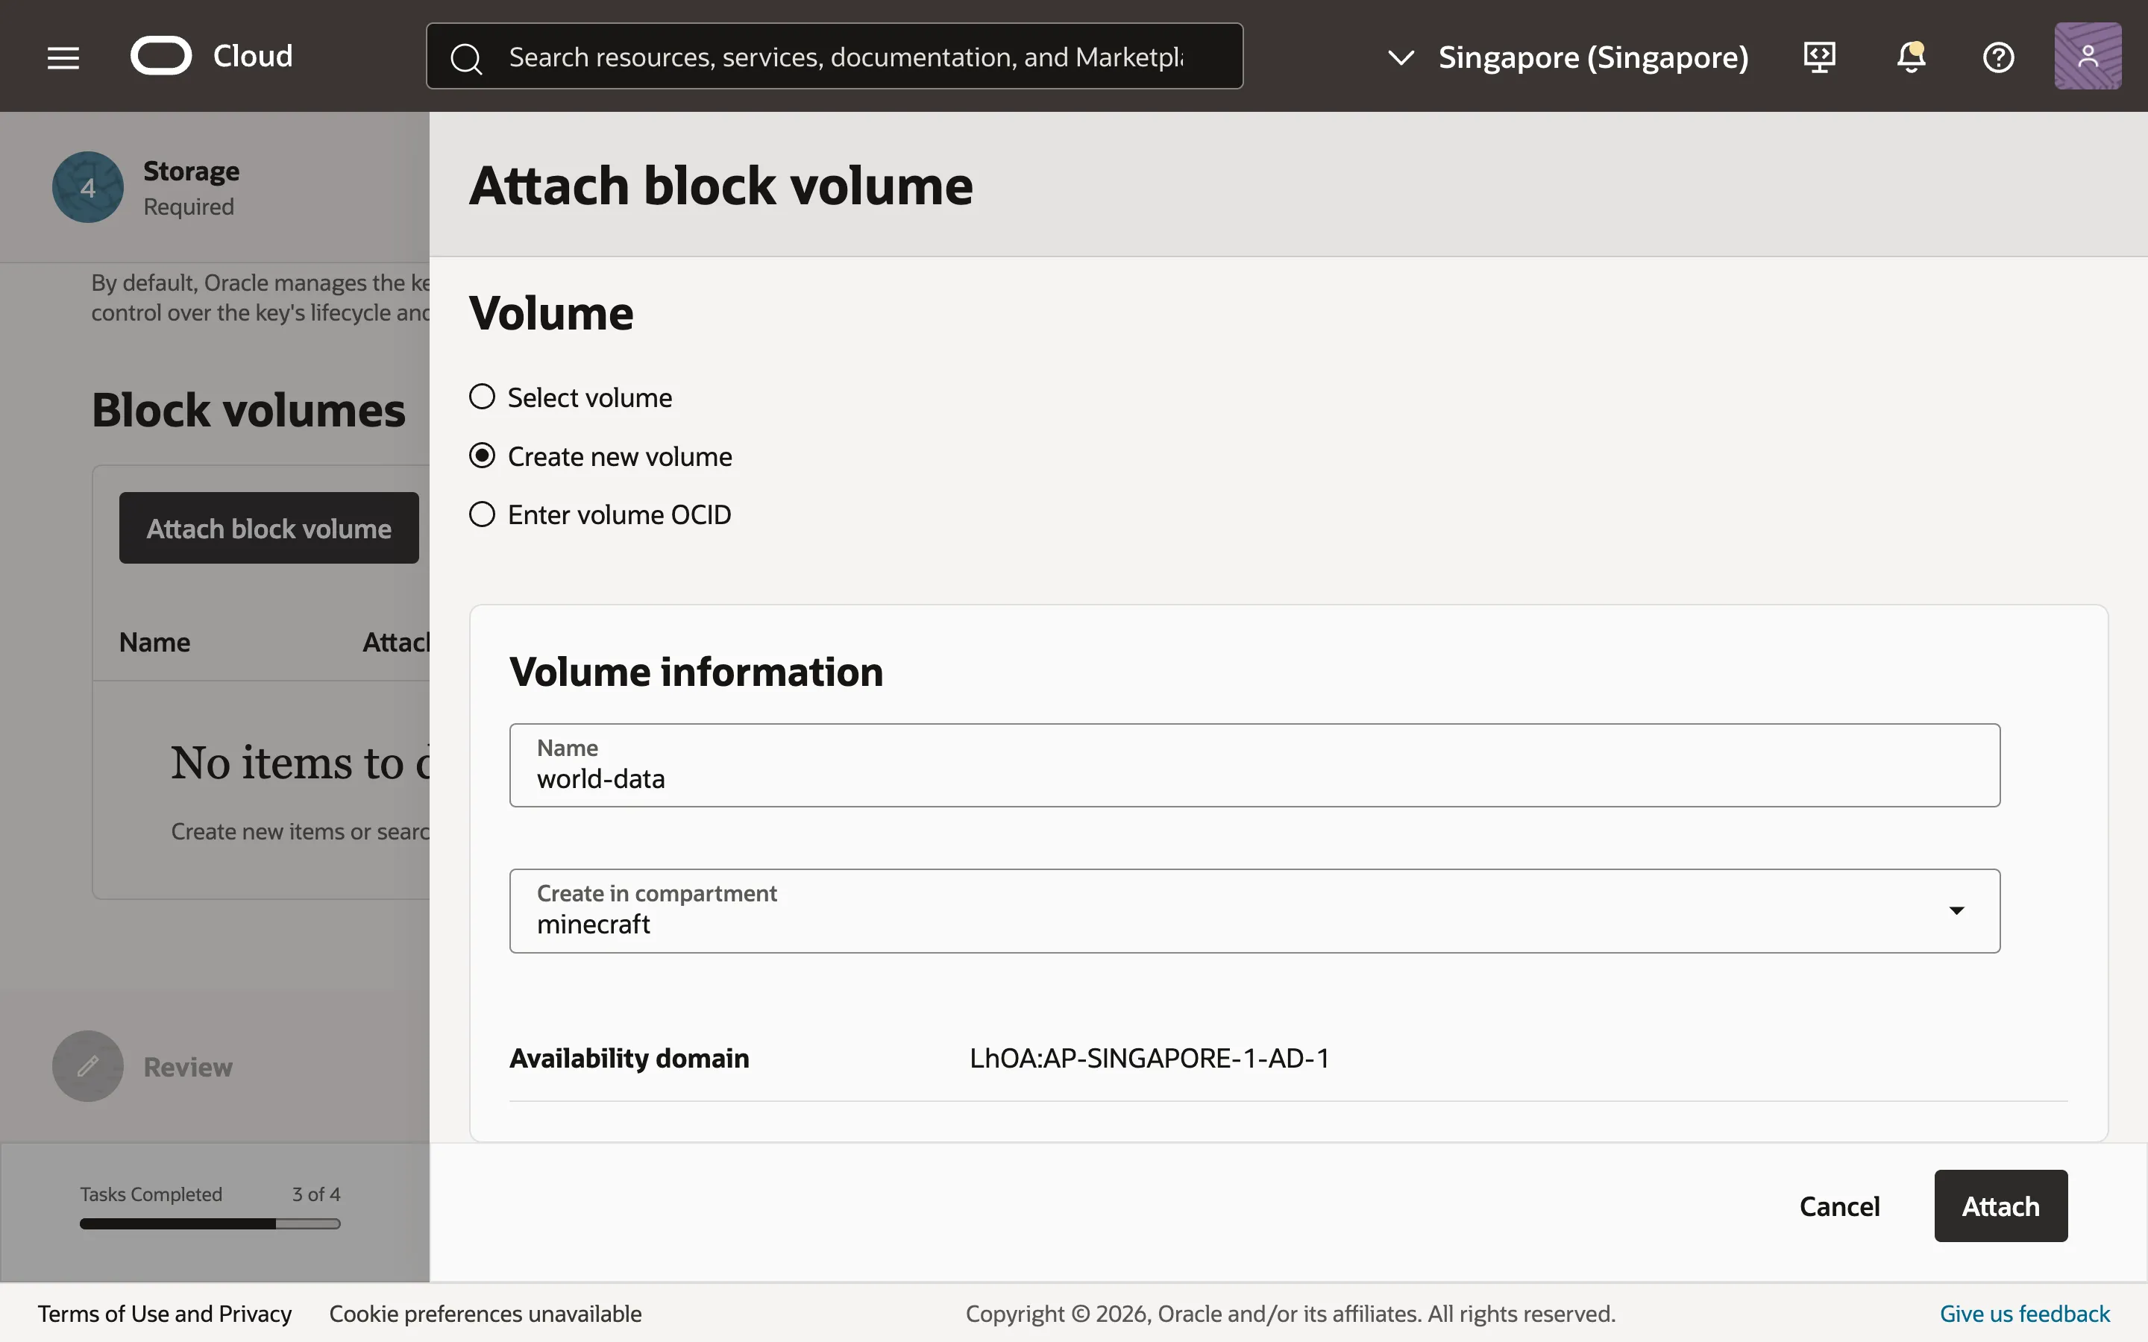Open the help icon

click(x=1999, y=57)
